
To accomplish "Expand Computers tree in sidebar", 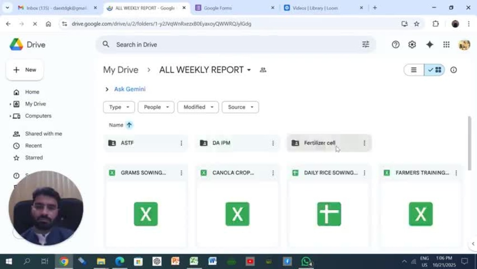I will pos(10,116).
